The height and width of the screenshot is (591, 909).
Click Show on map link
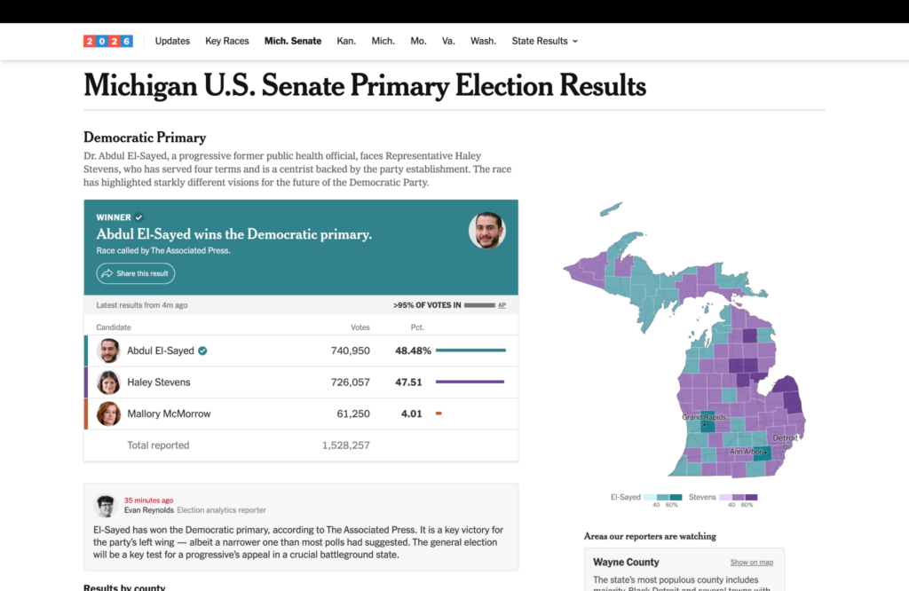tap(751, 562)
